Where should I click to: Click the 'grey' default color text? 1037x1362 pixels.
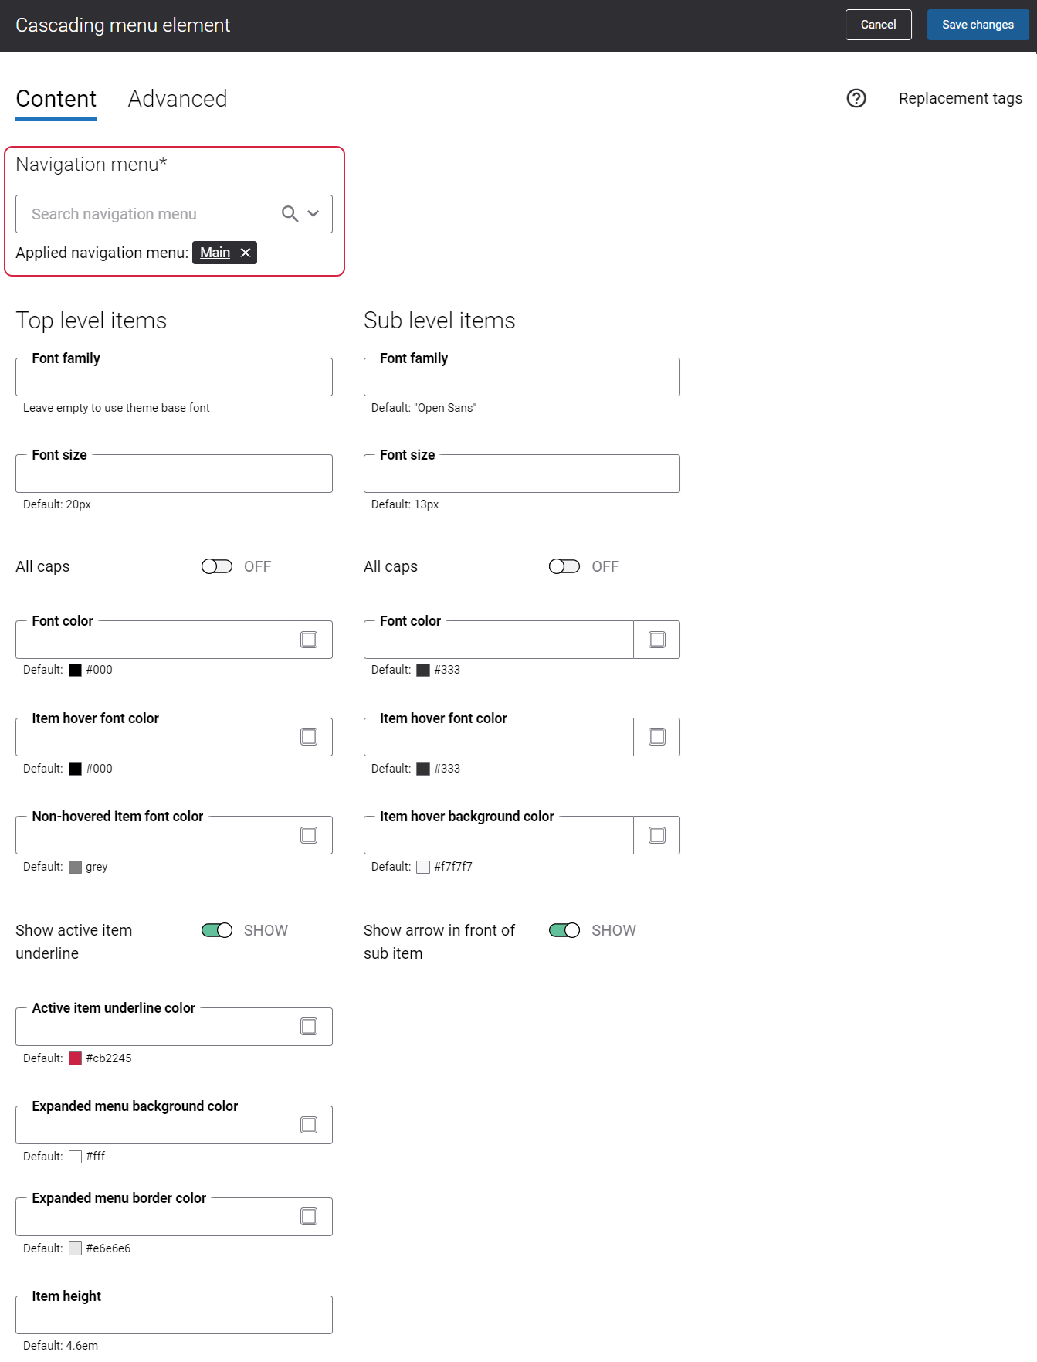coord(97,867)
